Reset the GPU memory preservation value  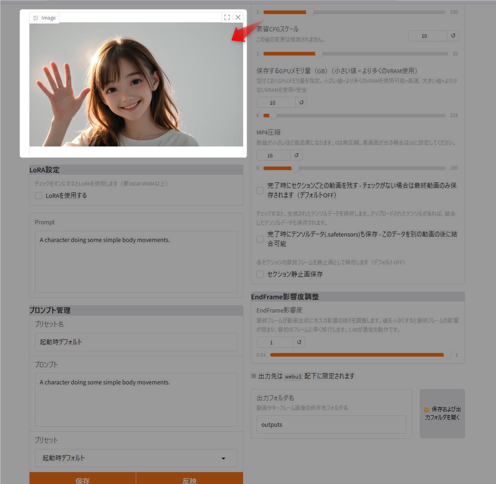point(301,102)
